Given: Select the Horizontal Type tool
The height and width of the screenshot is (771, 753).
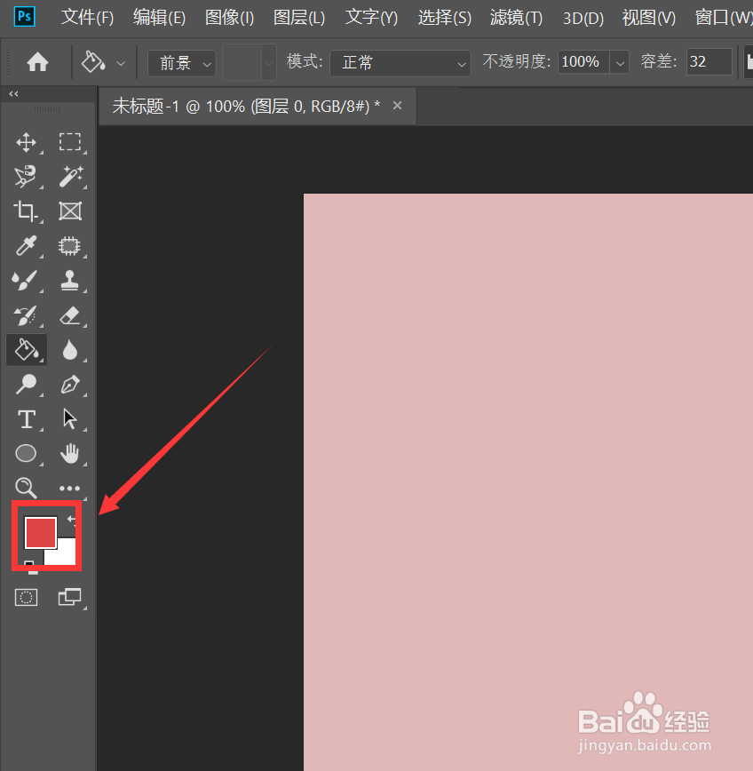Looking at the screenshot, I should [26, 419].
